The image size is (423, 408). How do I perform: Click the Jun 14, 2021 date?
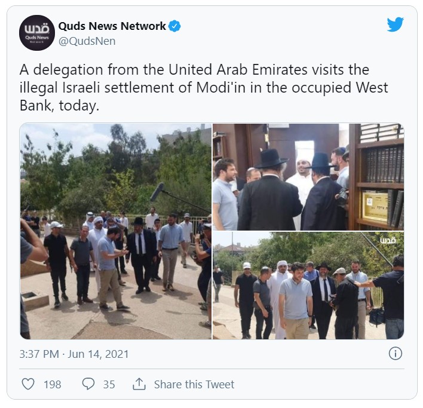click(98, 354)
